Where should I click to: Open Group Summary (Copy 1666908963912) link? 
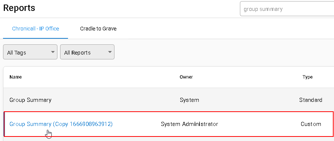pos(61,124)
